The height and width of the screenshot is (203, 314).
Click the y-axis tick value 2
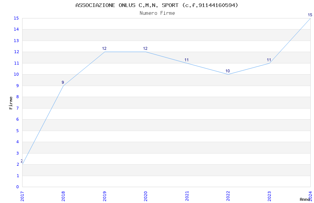[x=18, y=164]
